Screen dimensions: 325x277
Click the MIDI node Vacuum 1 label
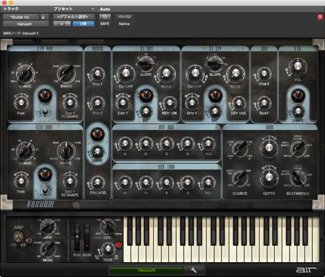pos(21,33)
